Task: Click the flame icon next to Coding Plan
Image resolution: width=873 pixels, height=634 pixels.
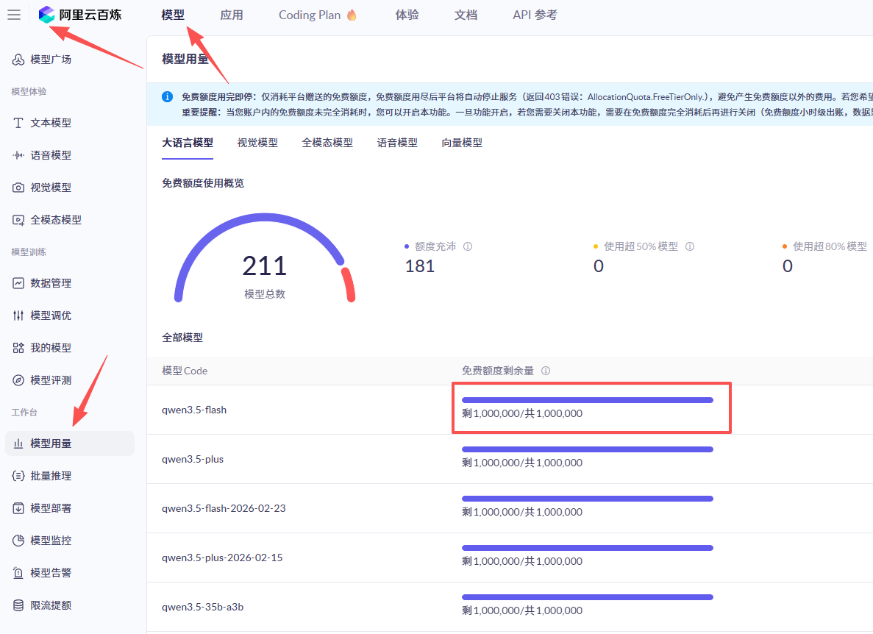Action: coord(352,15)
